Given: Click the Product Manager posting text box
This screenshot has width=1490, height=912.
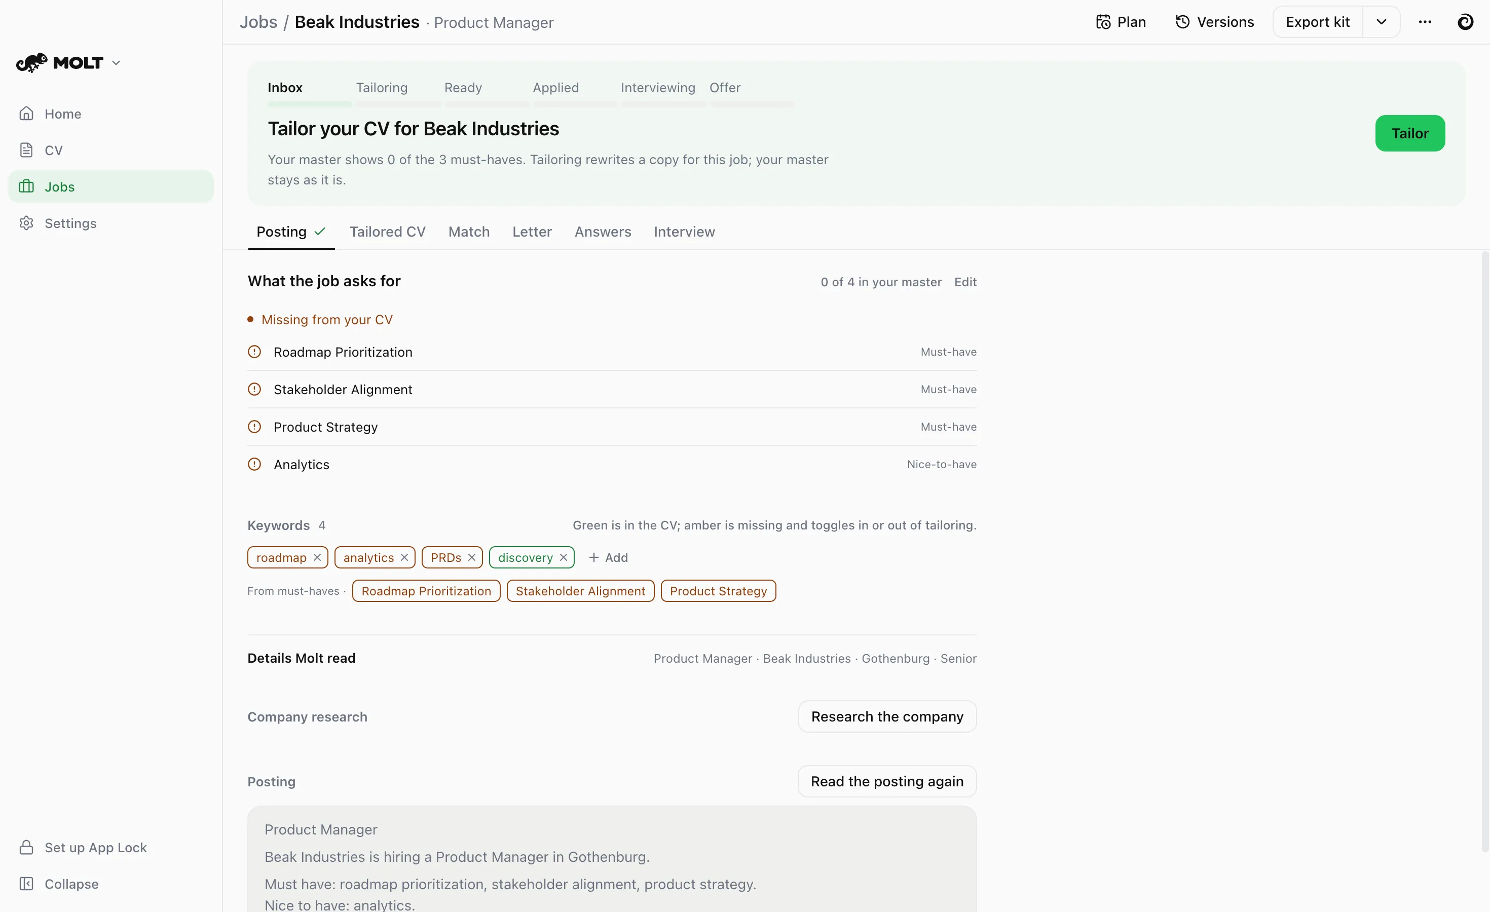Looking at the screenshot, I should click(612, 859).
